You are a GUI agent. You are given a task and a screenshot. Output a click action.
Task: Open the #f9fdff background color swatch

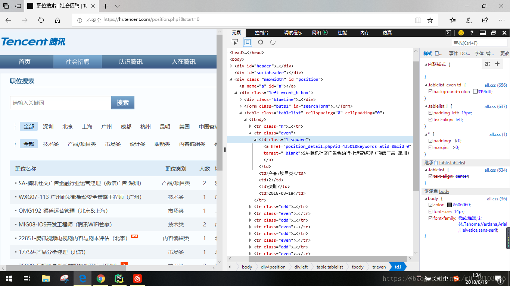pyautogui.click(x=475, y=92)
